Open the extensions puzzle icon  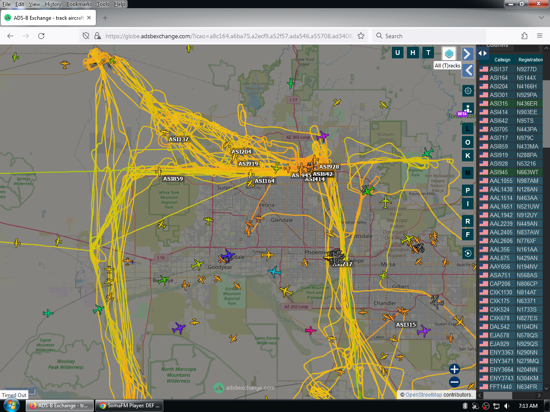coord(524,36)
